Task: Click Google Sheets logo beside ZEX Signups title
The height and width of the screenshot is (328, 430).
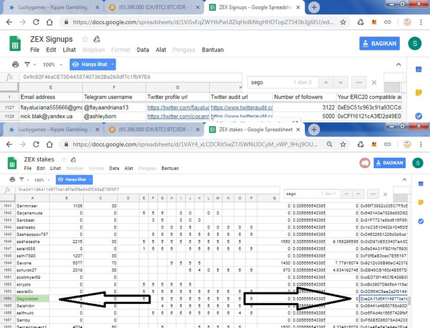Action: tap(15, 44)
